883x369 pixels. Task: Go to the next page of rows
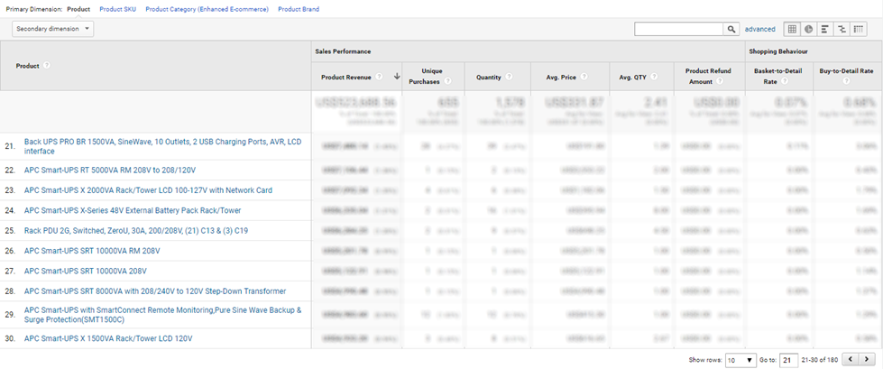click(867, 359)
